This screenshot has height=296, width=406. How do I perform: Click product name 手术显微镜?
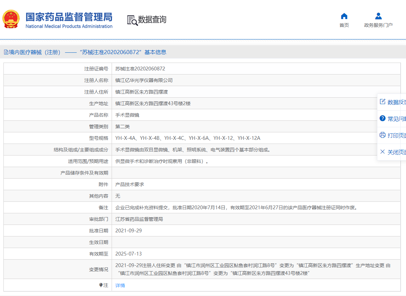click(x=127, y=115)
